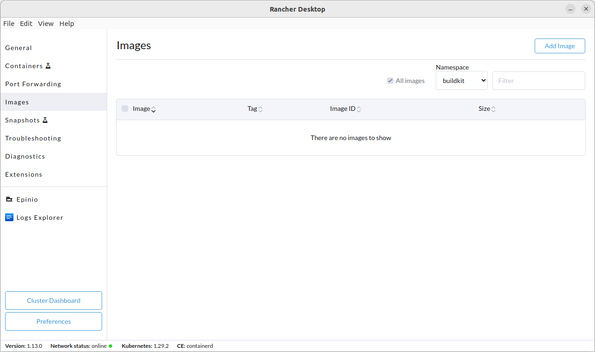Click the Version 1.13.0 status text
Viewport: 595px width, 352px height.
click(24, 346)
